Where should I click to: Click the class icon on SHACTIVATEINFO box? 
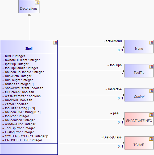pos(151,115)
